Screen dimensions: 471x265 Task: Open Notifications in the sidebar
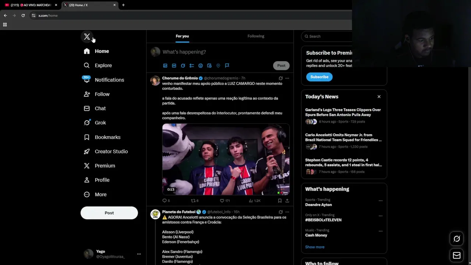(104, 80)
